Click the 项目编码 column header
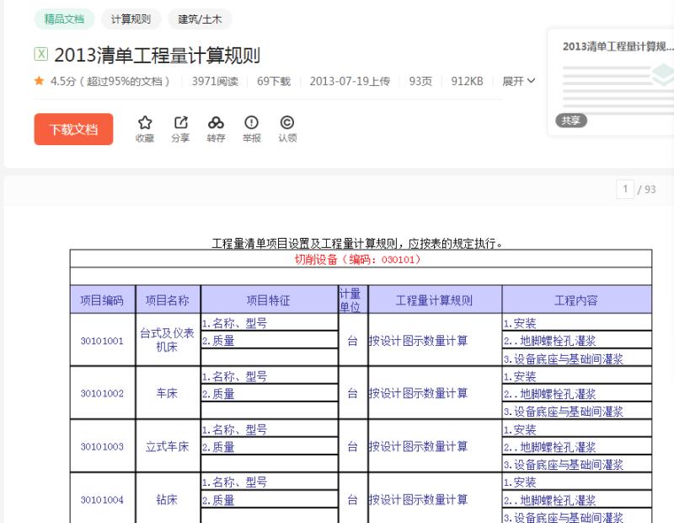674x523 pixels. [102, 300]
